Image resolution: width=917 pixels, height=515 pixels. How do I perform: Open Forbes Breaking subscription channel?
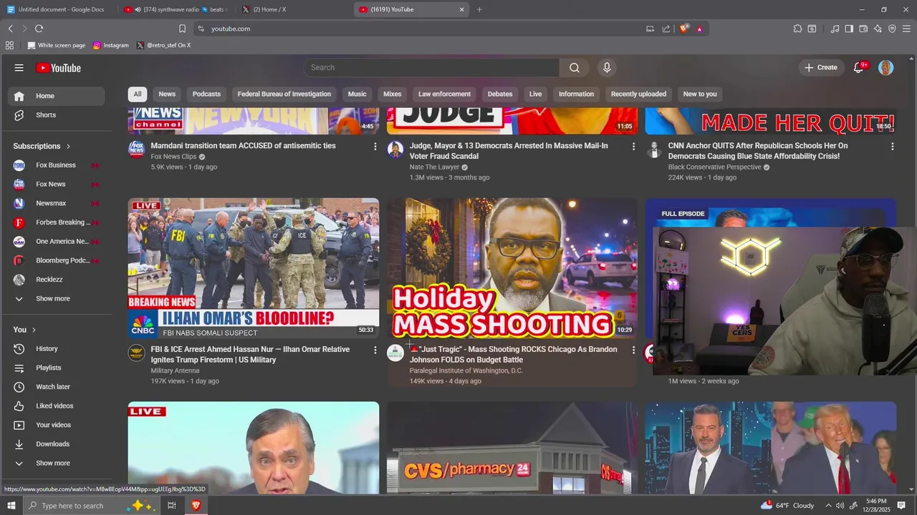coord(56,222)
